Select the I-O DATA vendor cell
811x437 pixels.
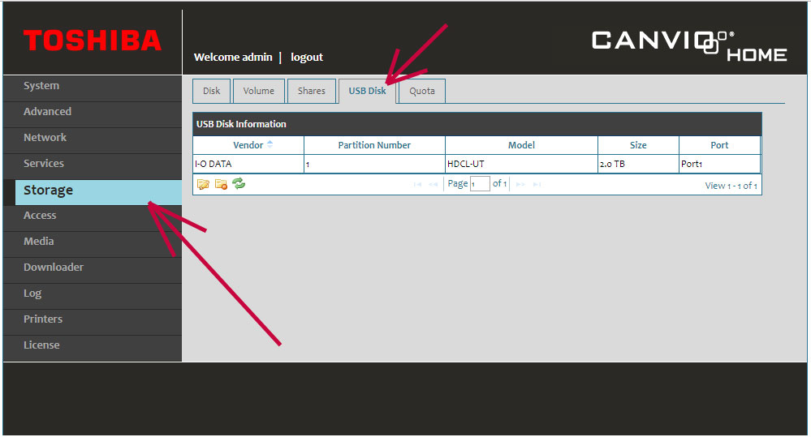[x=248, y=164]
